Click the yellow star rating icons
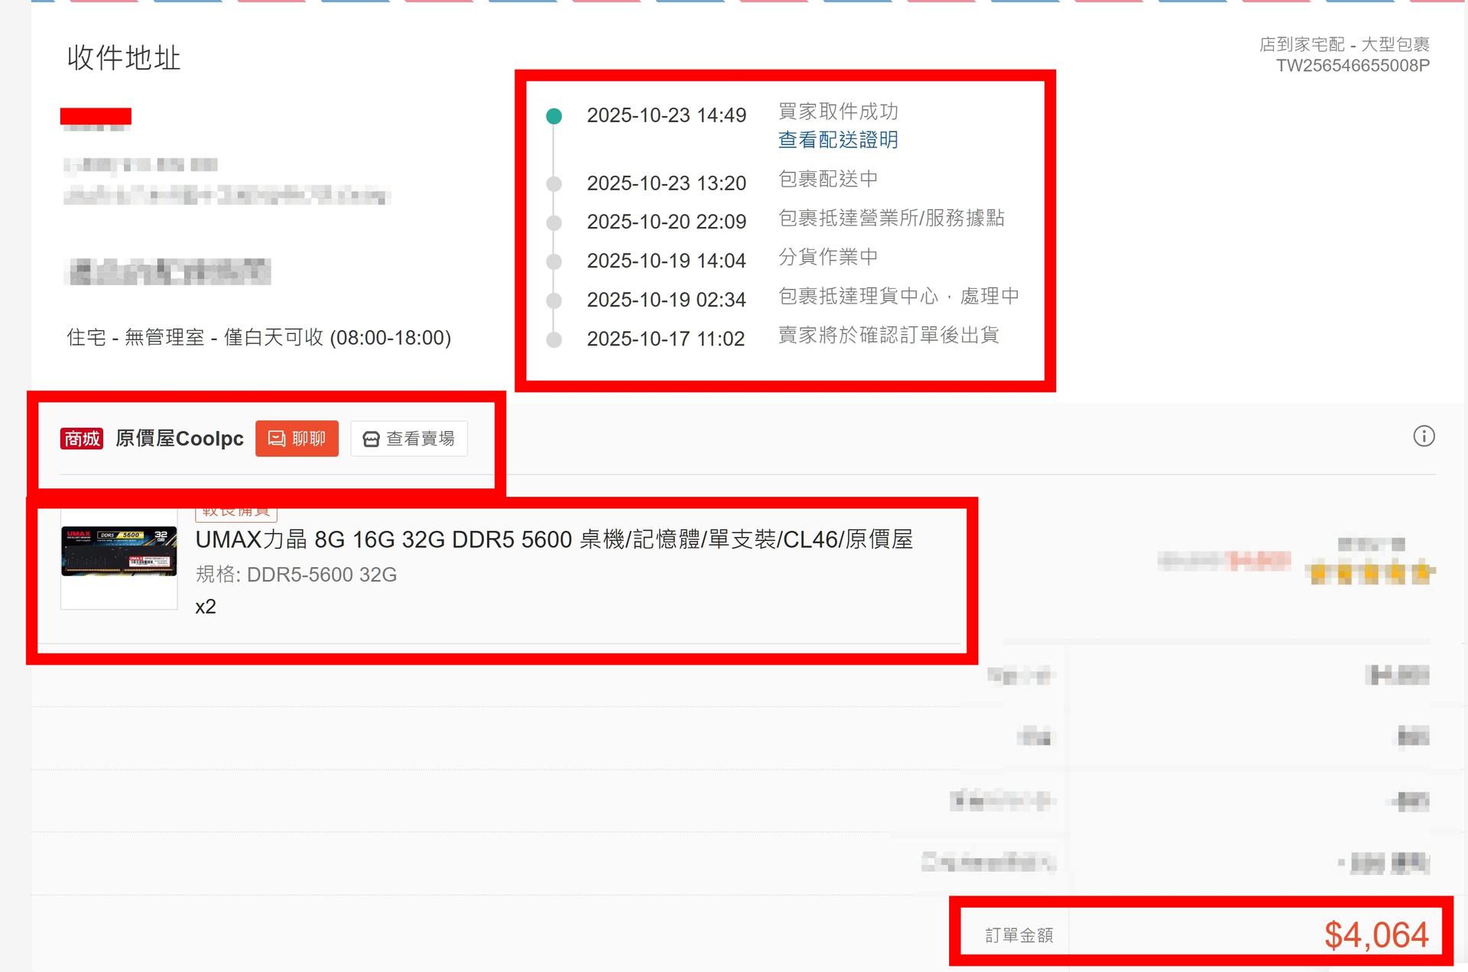 [x=1372, y=572]
